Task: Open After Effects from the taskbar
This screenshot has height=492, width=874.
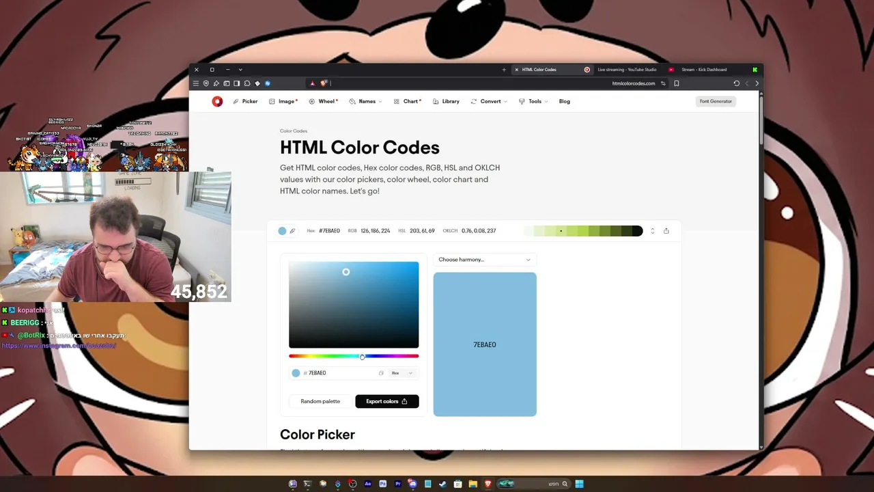Action: 367,484
